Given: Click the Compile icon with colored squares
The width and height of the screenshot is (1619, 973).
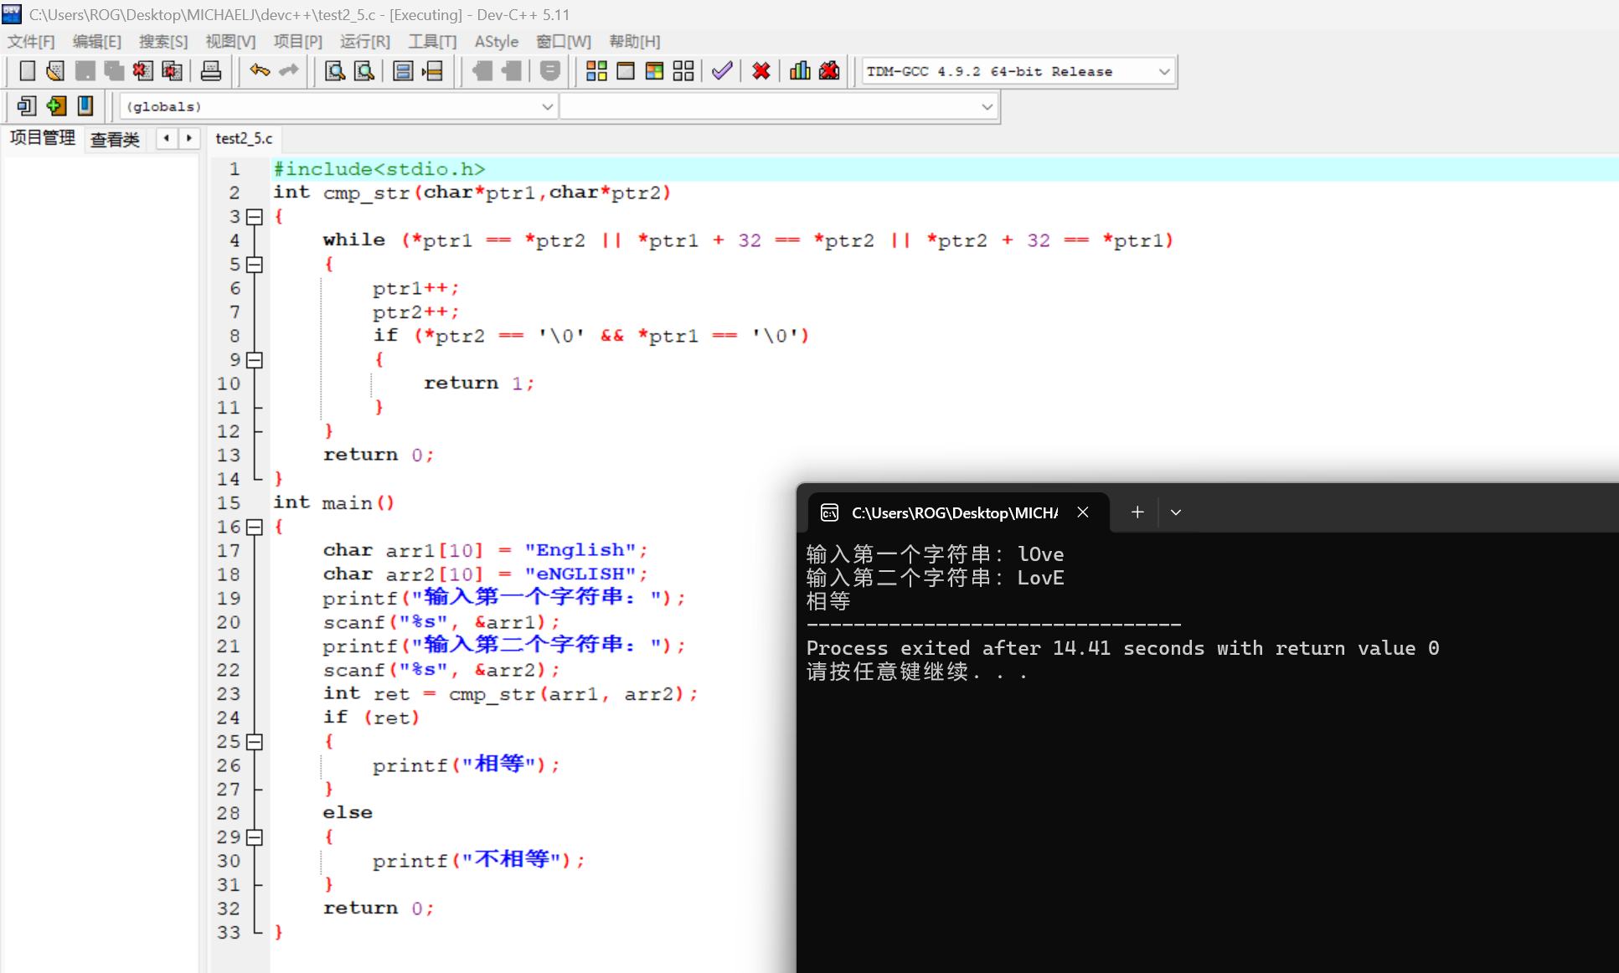Looking at the screenshot, I should pyautogui.click(x=596, y=71).
